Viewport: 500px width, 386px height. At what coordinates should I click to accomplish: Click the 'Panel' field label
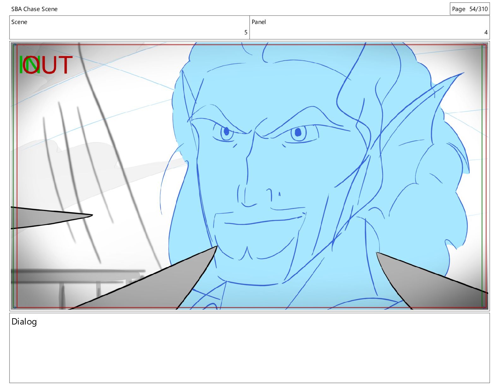click(x=259, y=22)
